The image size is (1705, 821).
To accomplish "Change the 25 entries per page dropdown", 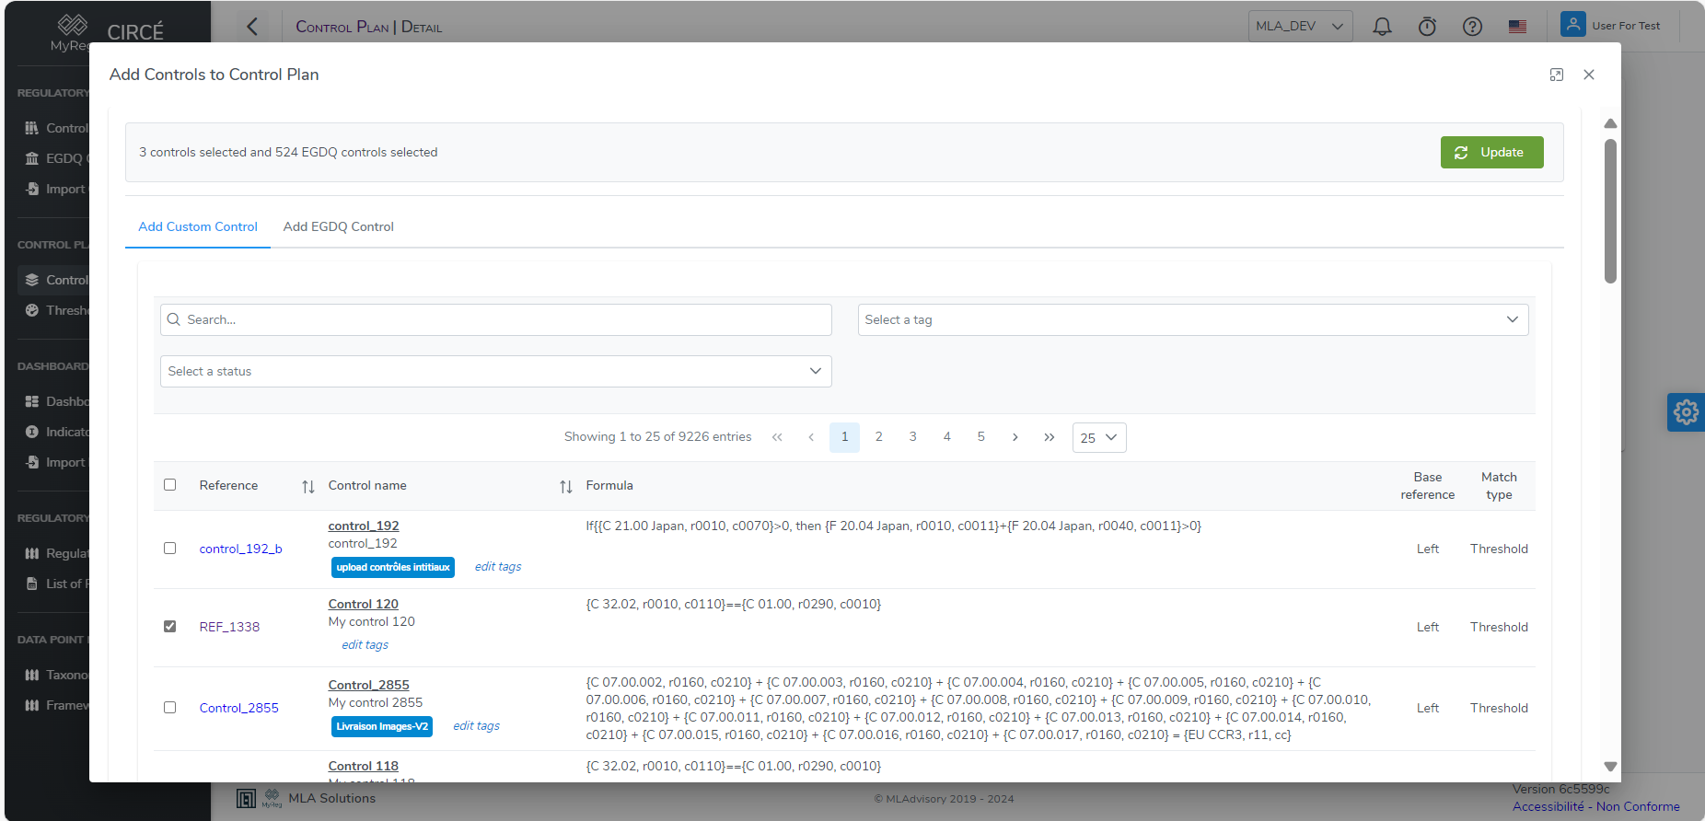I will [x=1098, y=438].
